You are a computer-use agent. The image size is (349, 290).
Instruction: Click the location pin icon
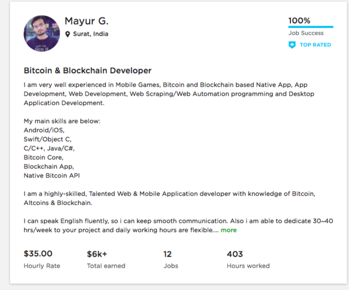coord(68,34)
